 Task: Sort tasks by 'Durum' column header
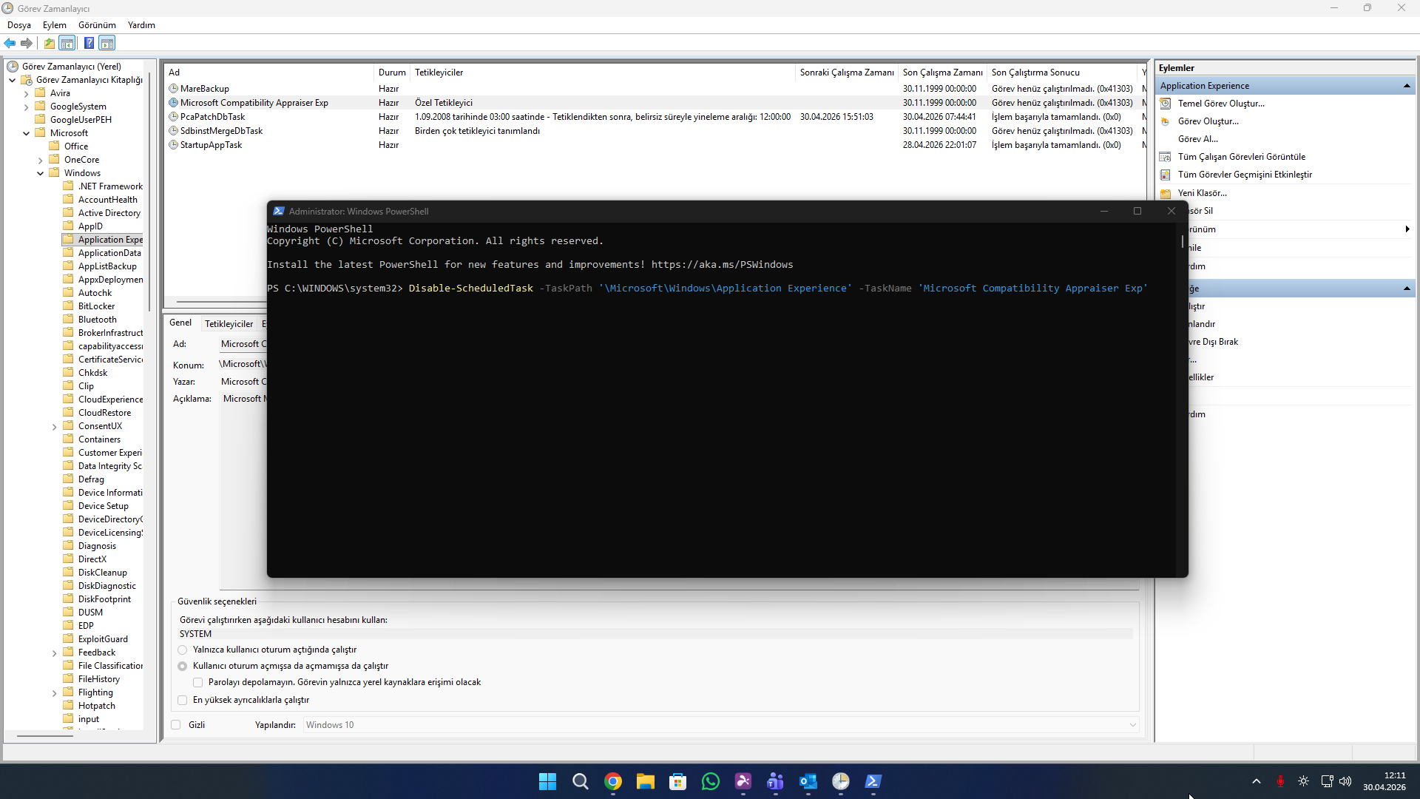point(392,73)
